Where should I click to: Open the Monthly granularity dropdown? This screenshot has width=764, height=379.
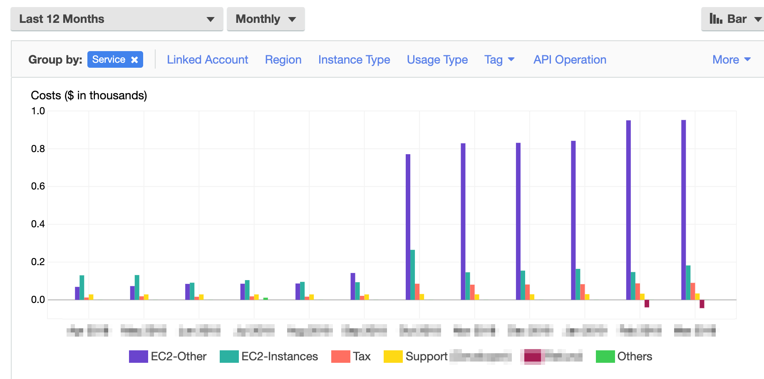[x=265, y=19]
